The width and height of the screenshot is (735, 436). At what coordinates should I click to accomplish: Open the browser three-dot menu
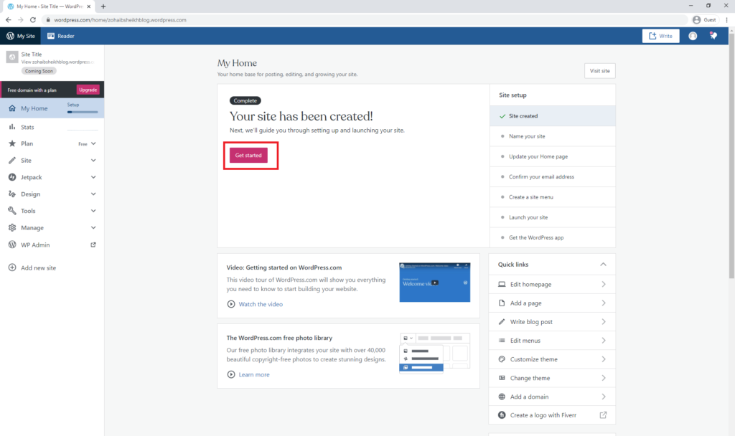coord(726,19)
